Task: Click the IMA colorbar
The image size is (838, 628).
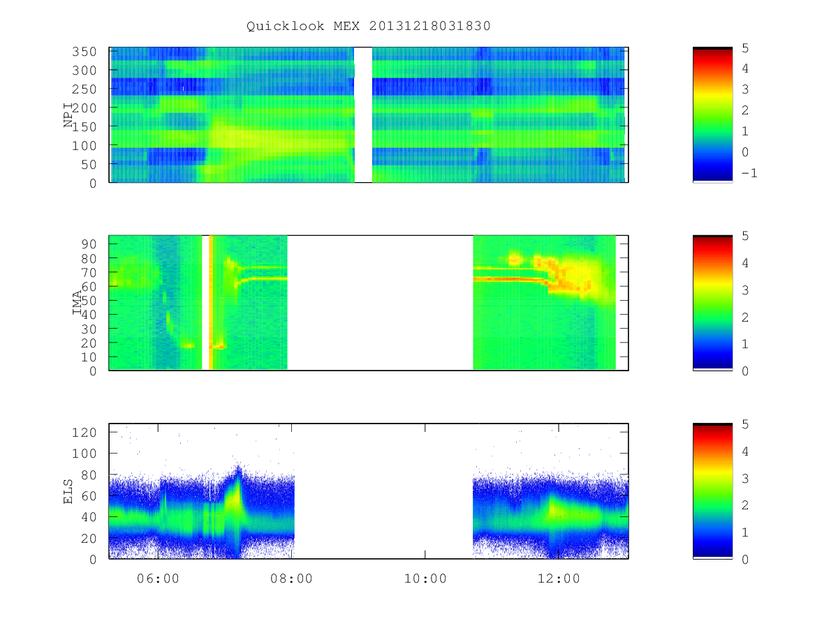Action: (x=712, y=303)
